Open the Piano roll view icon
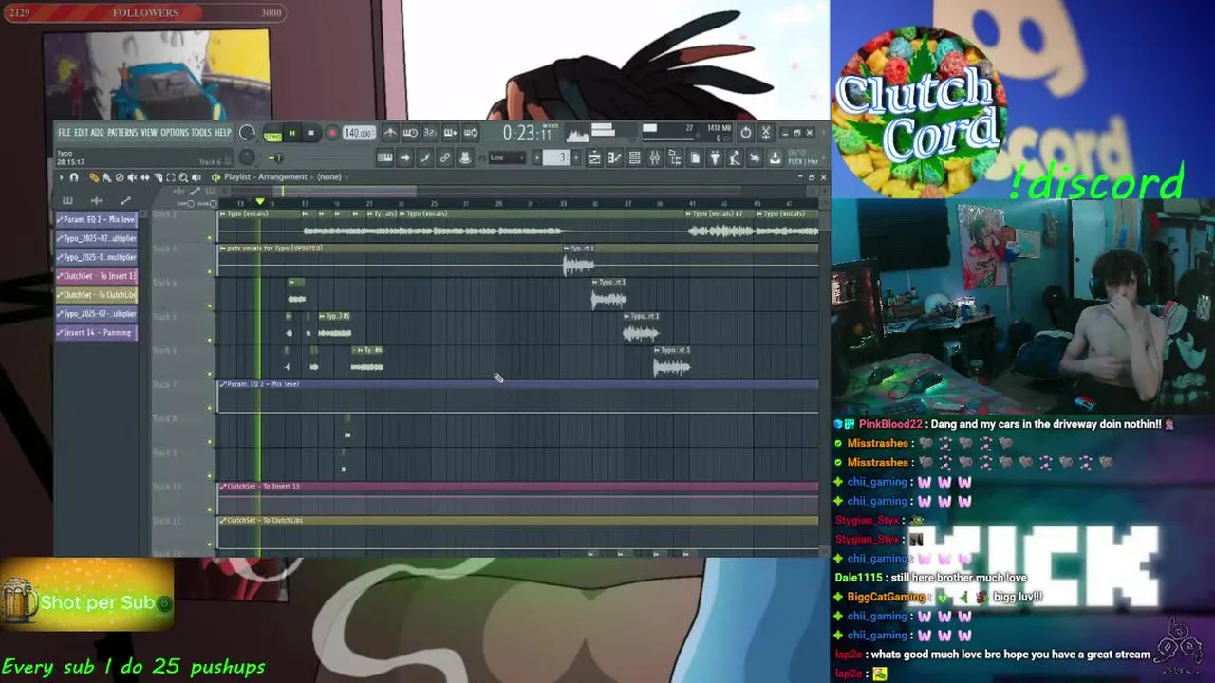 (614, 157)
